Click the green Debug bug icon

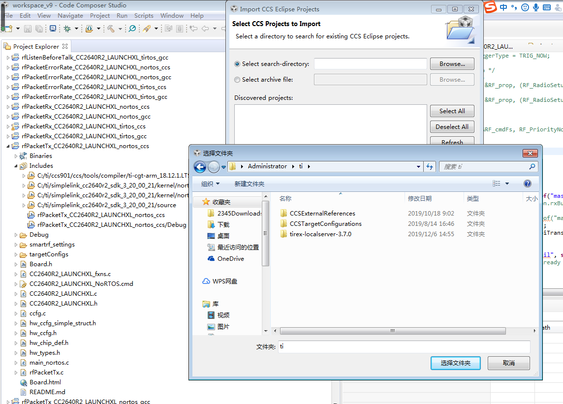pyautogui.click(x=67, y=29)
